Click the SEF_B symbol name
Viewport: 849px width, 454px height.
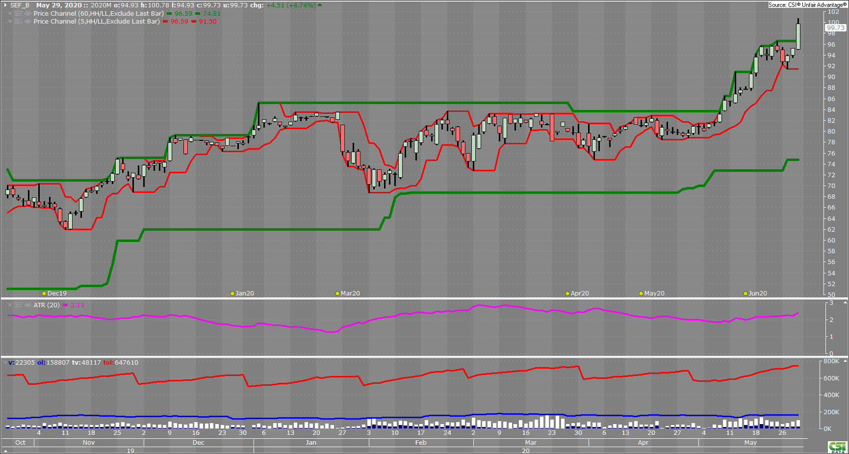(x=20, y=5)
